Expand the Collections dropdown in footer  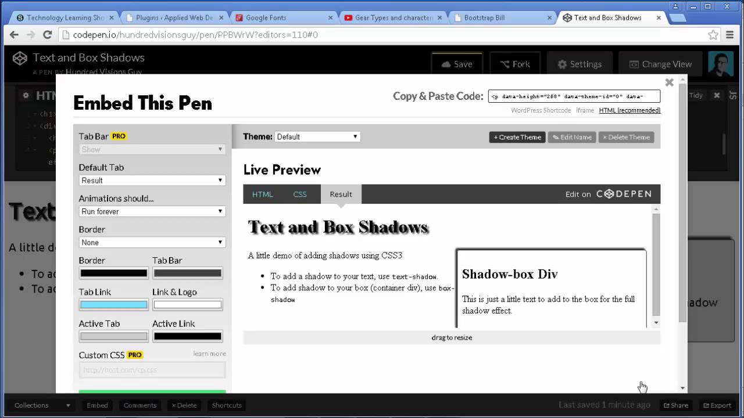[42, 405]
